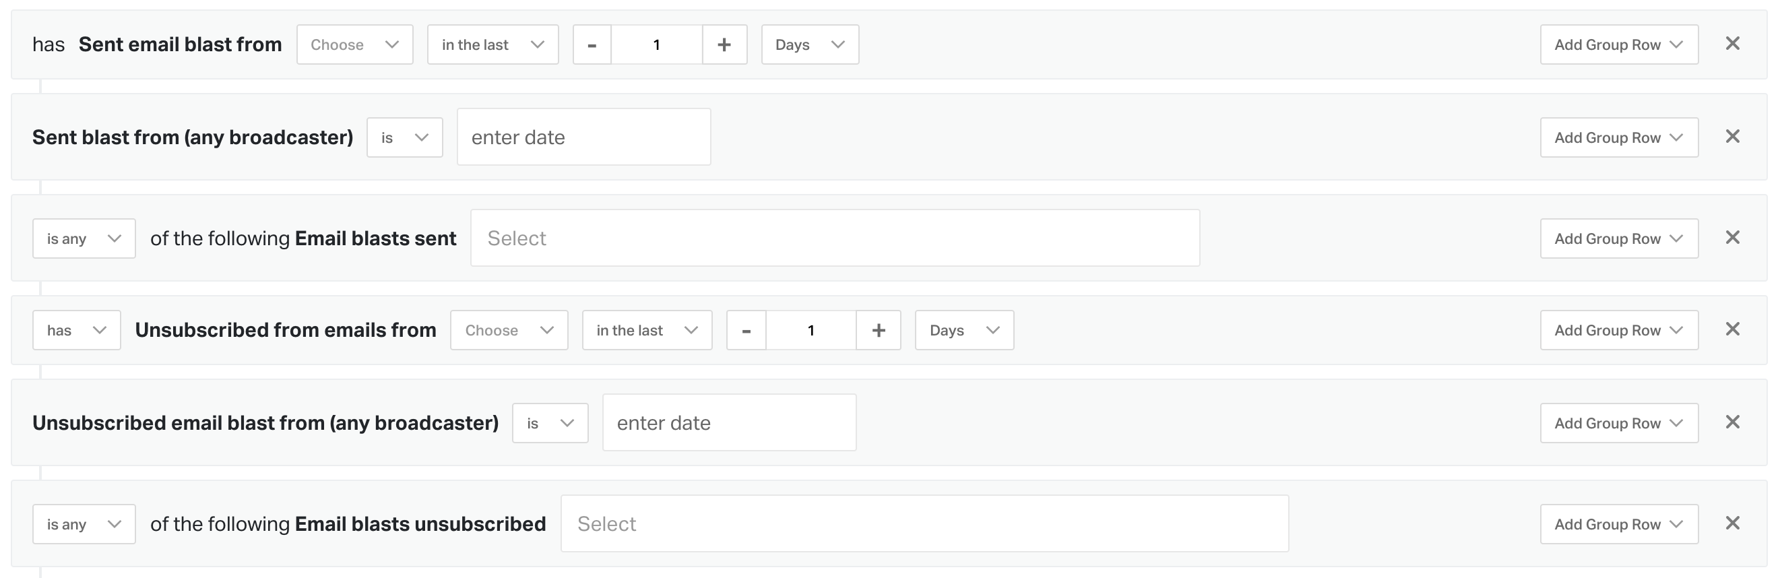The height and width of the screenshot is (578, 1780).
Task: Click enter date field for Sent blast
Action: 583,137
